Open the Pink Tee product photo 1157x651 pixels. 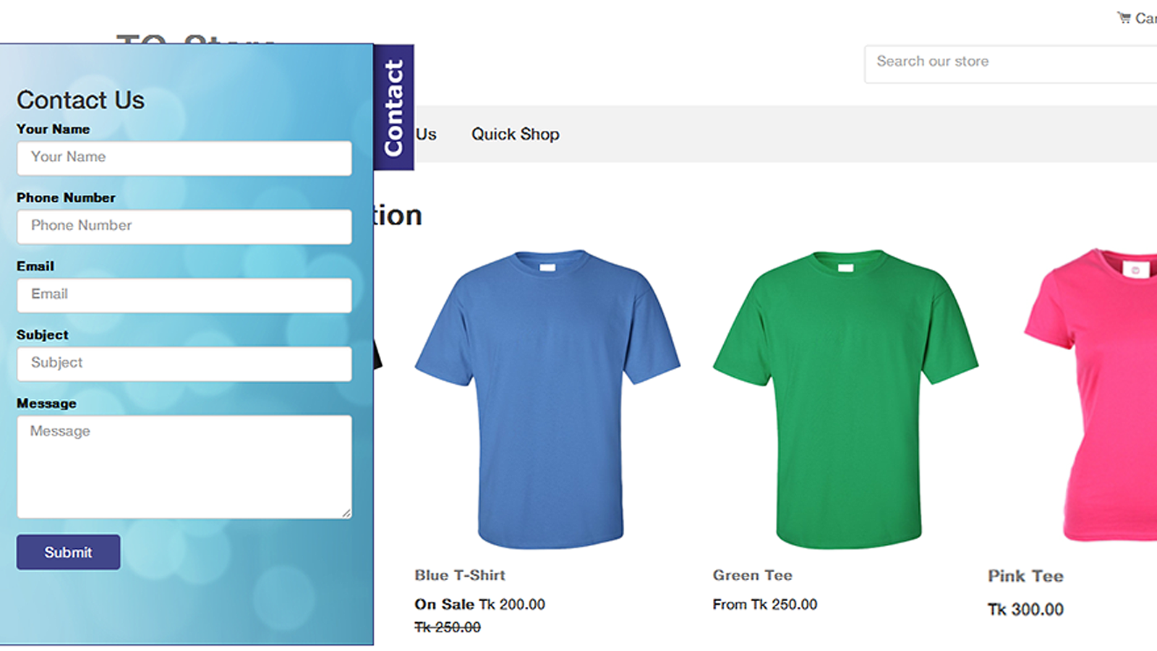1090,394
